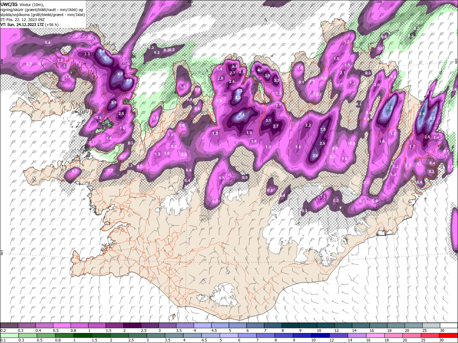Click the 7.2 precipitation value on the map
Viewport: 458px width, 343px height.
pyautogui.click(x=390, y=108)
